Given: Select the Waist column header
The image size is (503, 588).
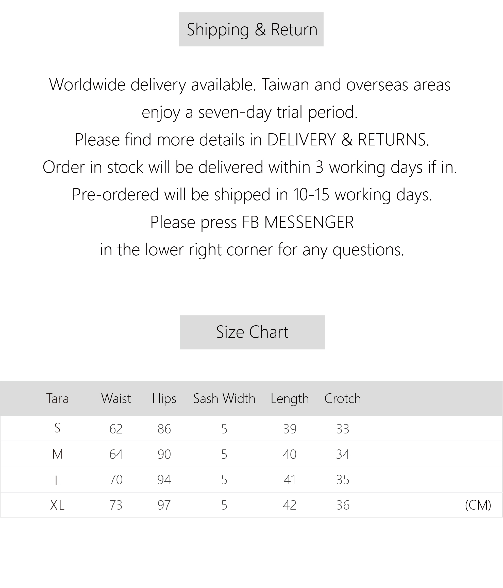Looking at the screenshot, I should click(x=116, y=398).
